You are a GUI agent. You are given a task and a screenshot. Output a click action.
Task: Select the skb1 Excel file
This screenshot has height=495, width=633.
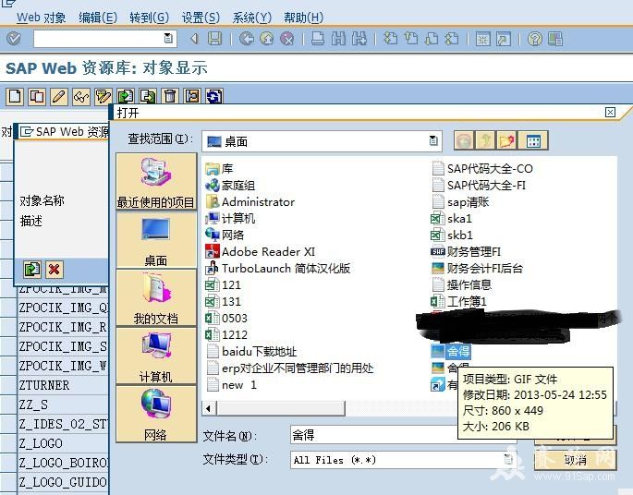(452, 235)
